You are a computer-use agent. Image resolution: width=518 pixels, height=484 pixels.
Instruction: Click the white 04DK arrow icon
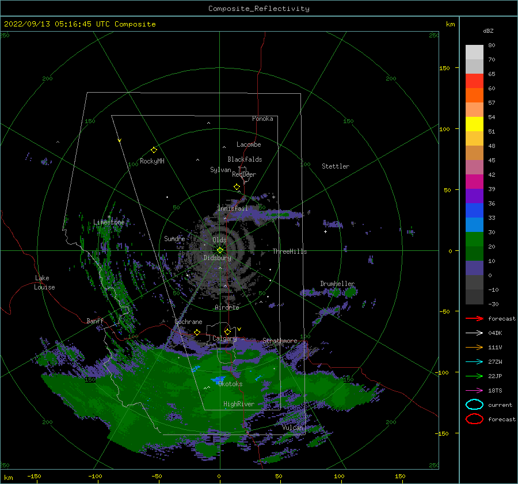point(474,333)
